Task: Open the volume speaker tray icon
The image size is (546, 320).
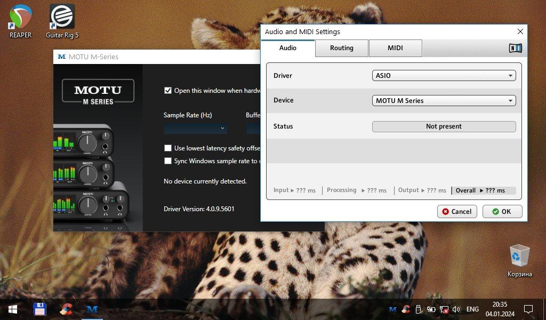Action: coord(456,309)
